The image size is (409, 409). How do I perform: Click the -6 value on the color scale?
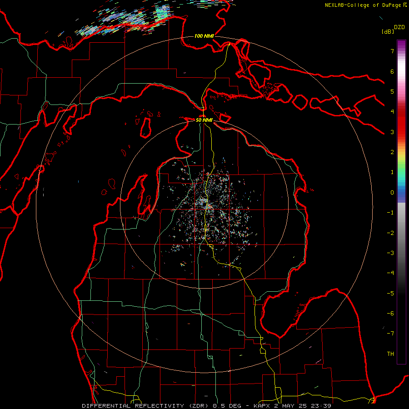pos(390,314)
